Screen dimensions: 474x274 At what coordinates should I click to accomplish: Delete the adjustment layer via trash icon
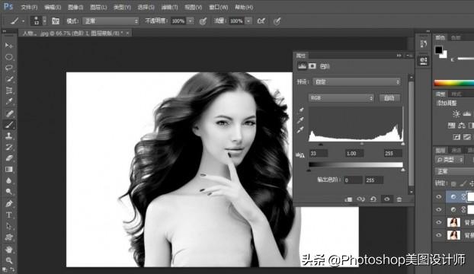coord(399,199)
